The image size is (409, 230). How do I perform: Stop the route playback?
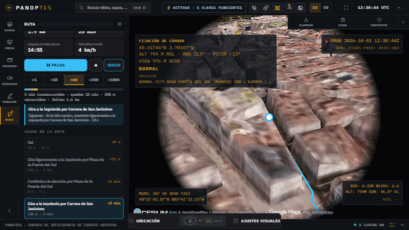pos(95,65)
